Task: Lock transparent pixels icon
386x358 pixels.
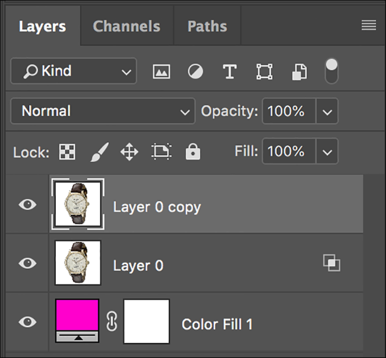Action: click(x=67, y=152)
